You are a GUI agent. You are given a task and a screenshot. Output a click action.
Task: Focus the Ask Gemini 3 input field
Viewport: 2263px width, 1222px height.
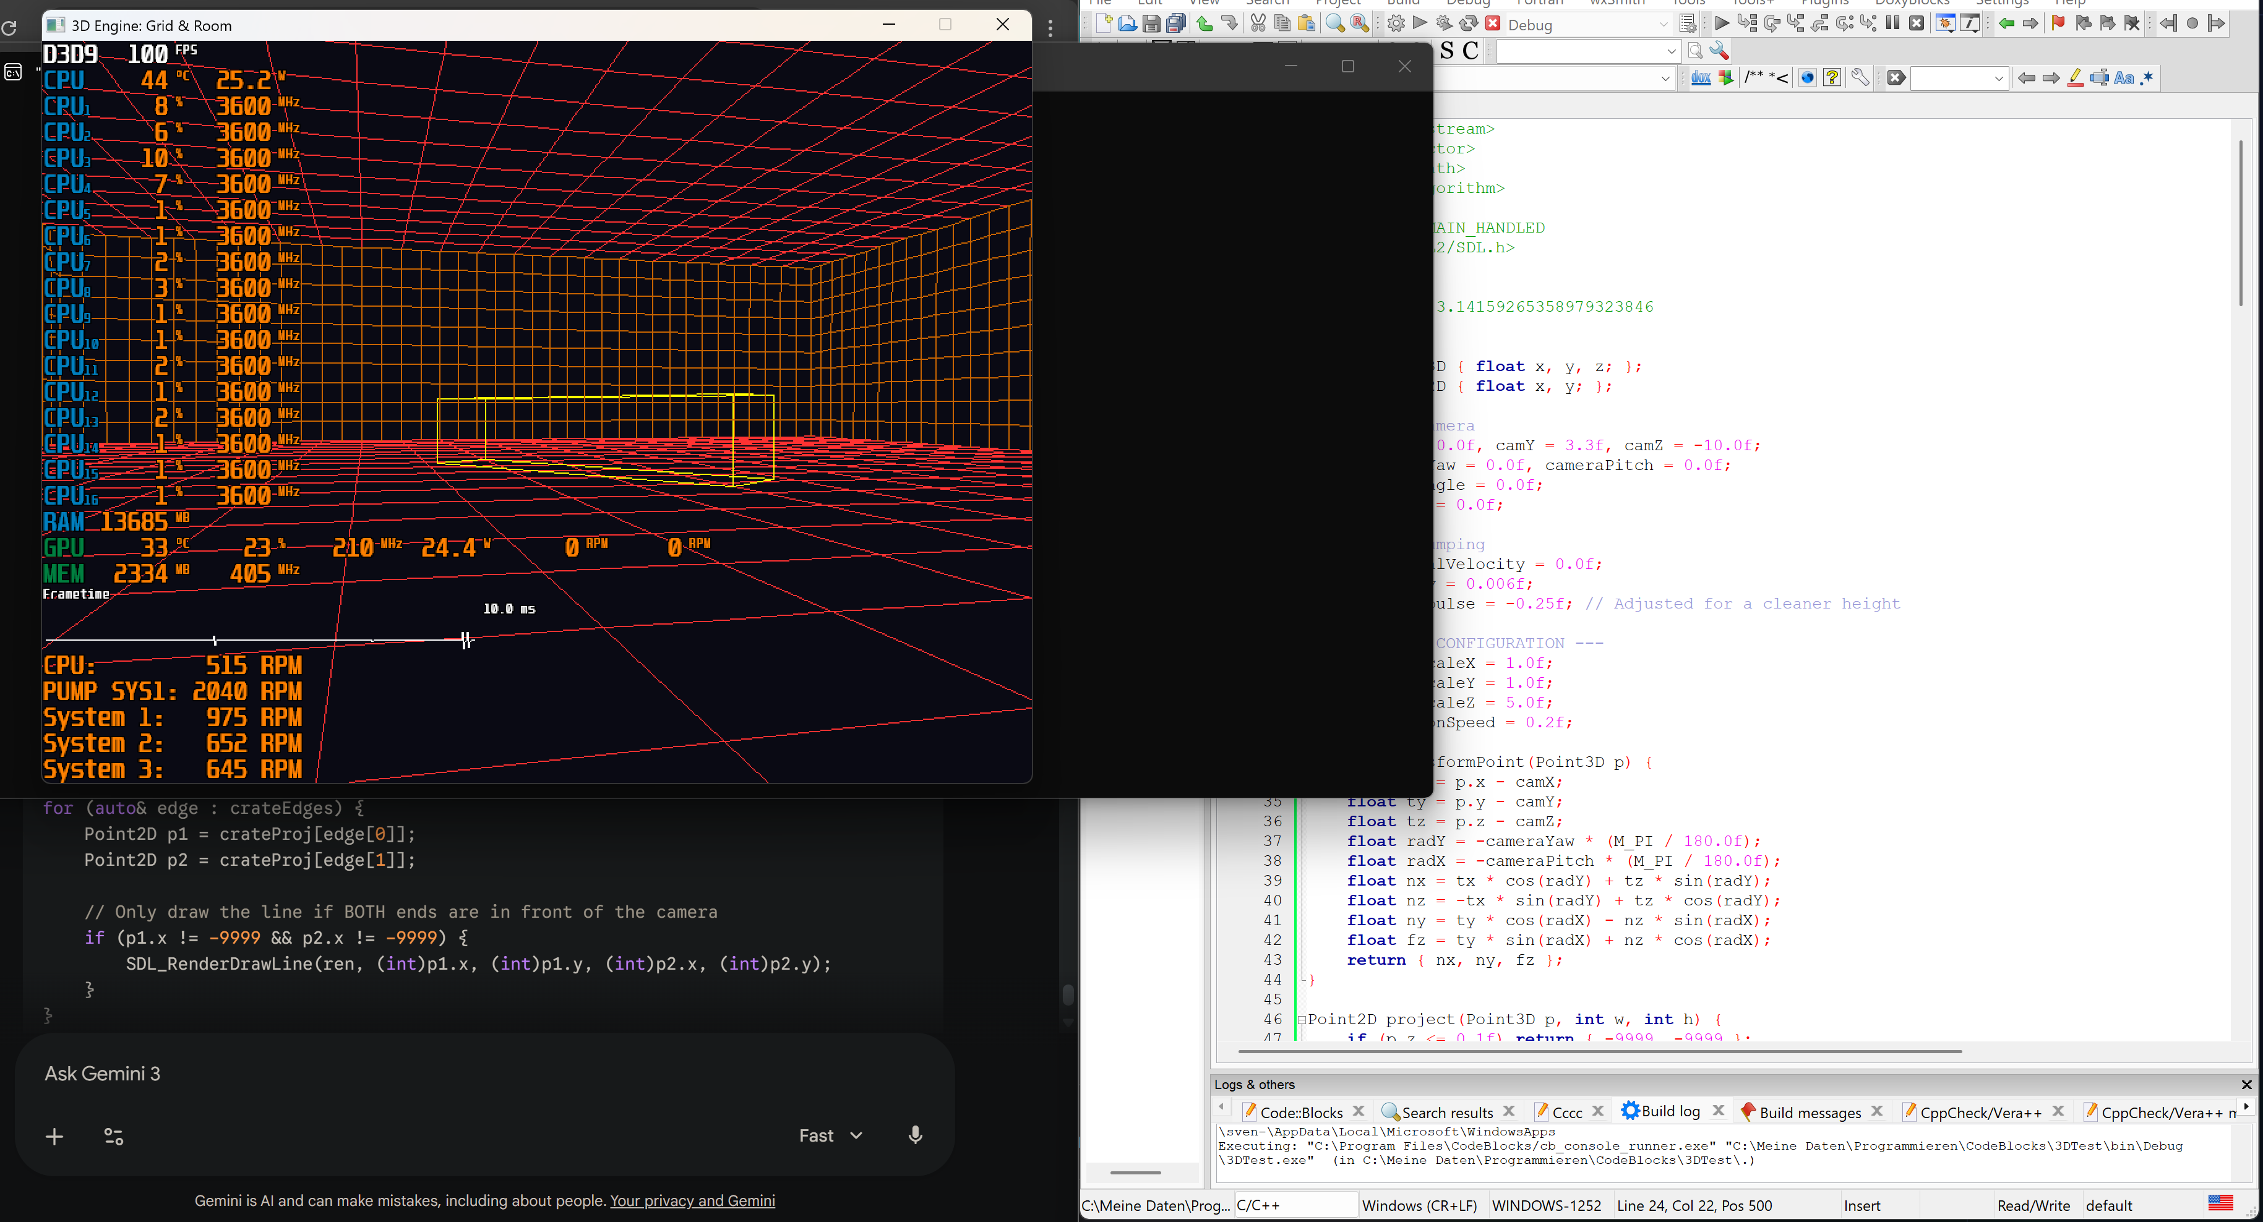coord(483,1074)
